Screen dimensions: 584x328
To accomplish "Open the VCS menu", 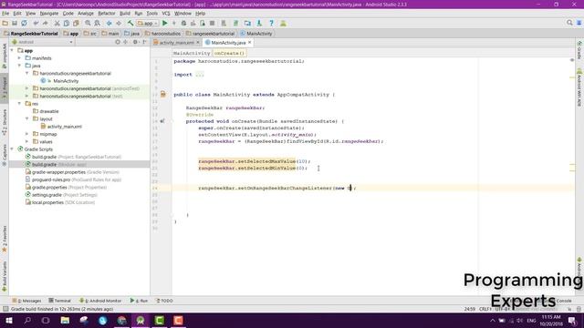I will 166,14.
